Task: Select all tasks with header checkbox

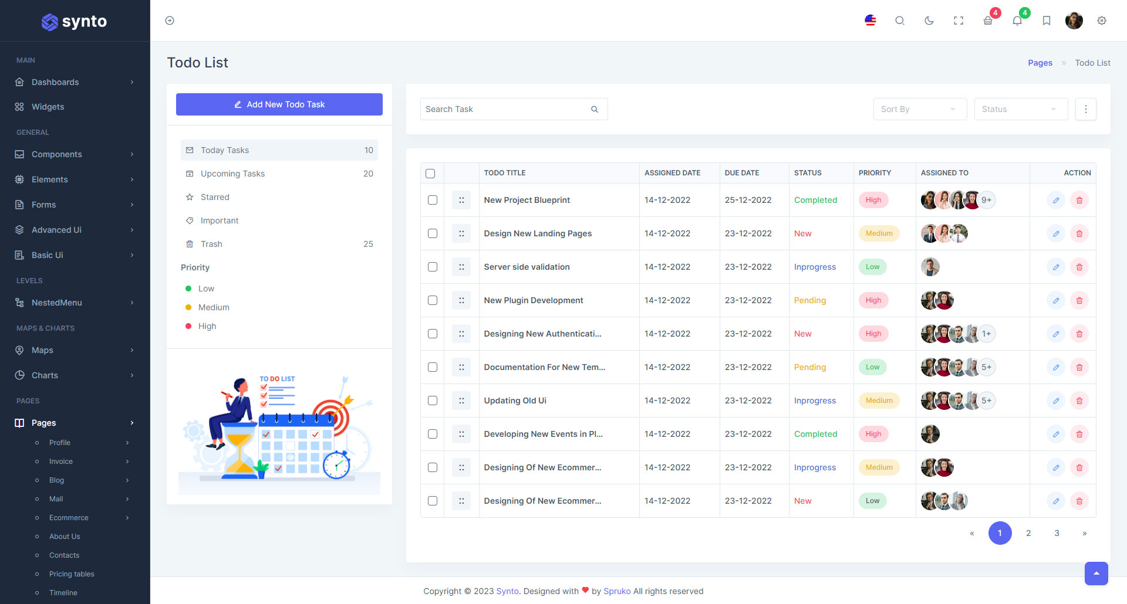Action: (430, 173)
